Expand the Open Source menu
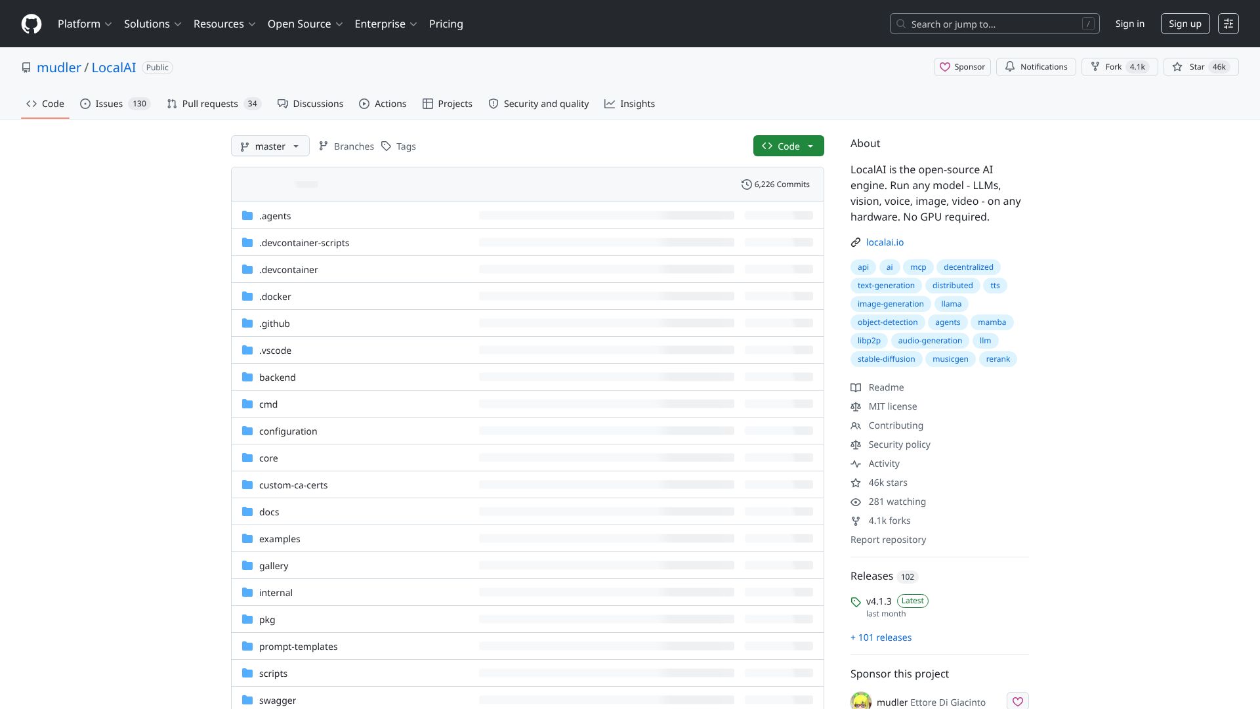1260x709 pixels. (305, 24)
